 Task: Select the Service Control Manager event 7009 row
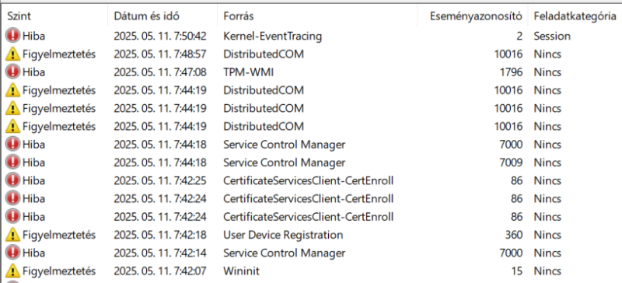pos(311,162)
